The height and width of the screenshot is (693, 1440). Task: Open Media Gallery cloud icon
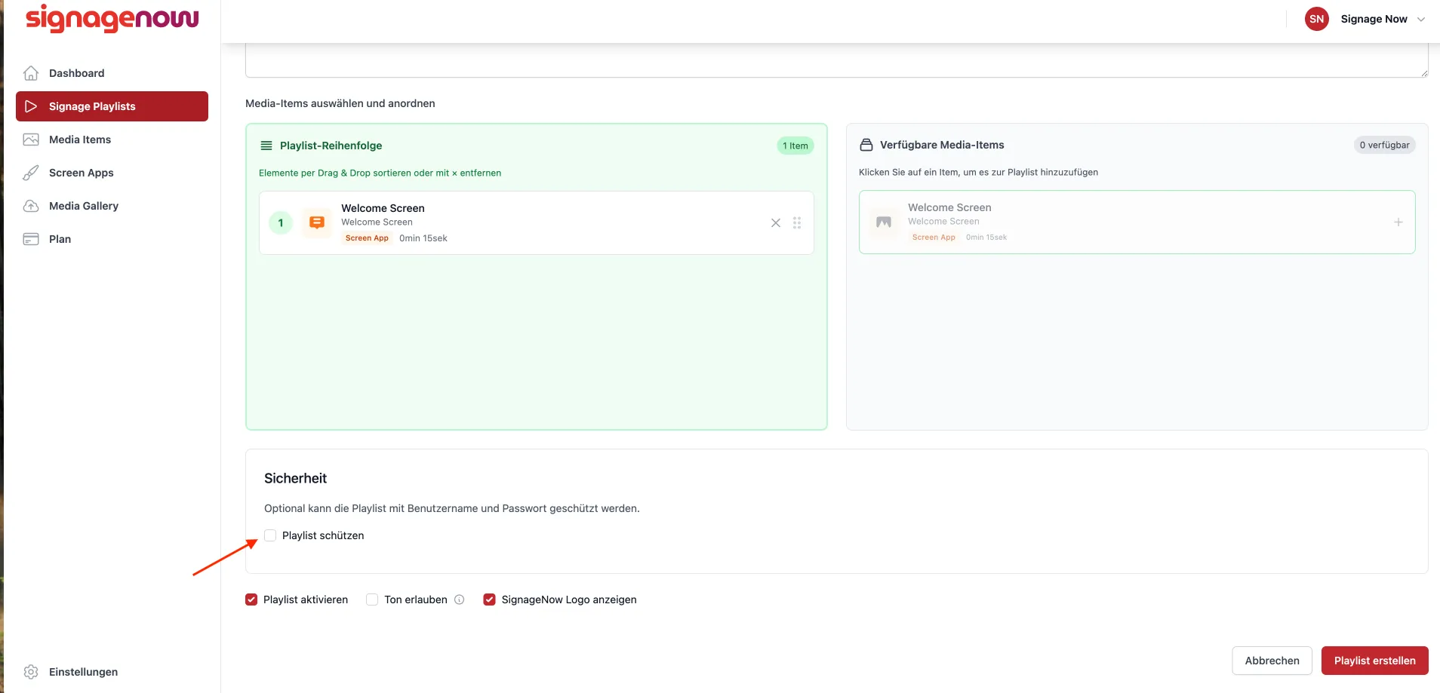click(31, 206)
